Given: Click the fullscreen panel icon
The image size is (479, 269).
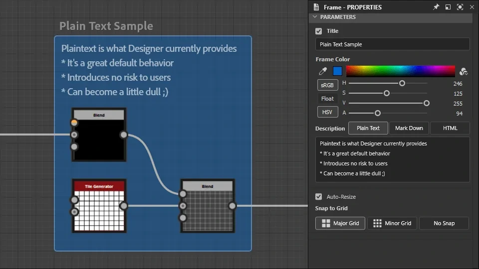Looking at the screenshot, I should [460, 7].
